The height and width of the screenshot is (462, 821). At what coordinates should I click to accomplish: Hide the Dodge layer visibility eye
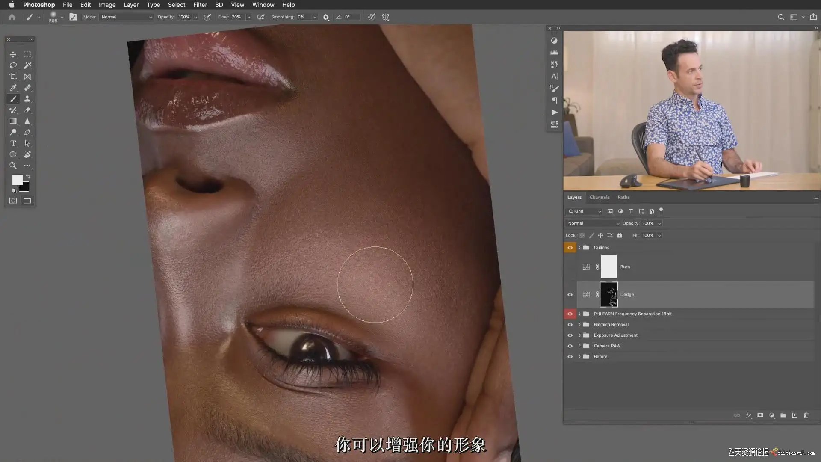pos(570,295)
